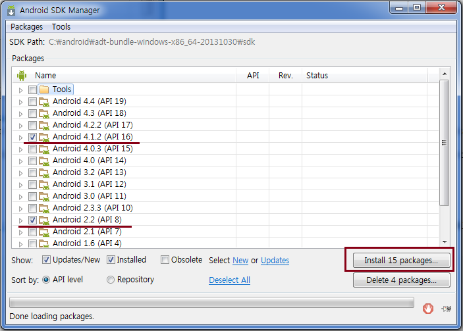Image resolution: width=463 pixels, height=331 pixels.
Task: Click the Select Updates link
Action: click(x=275, y=261)
